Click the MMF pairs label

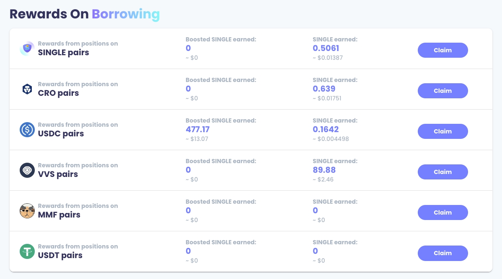(59, 215)
